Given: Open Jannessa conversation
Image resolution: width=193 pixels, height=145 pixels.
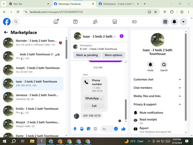Looking at the screenshot, I should coord(32,97).
